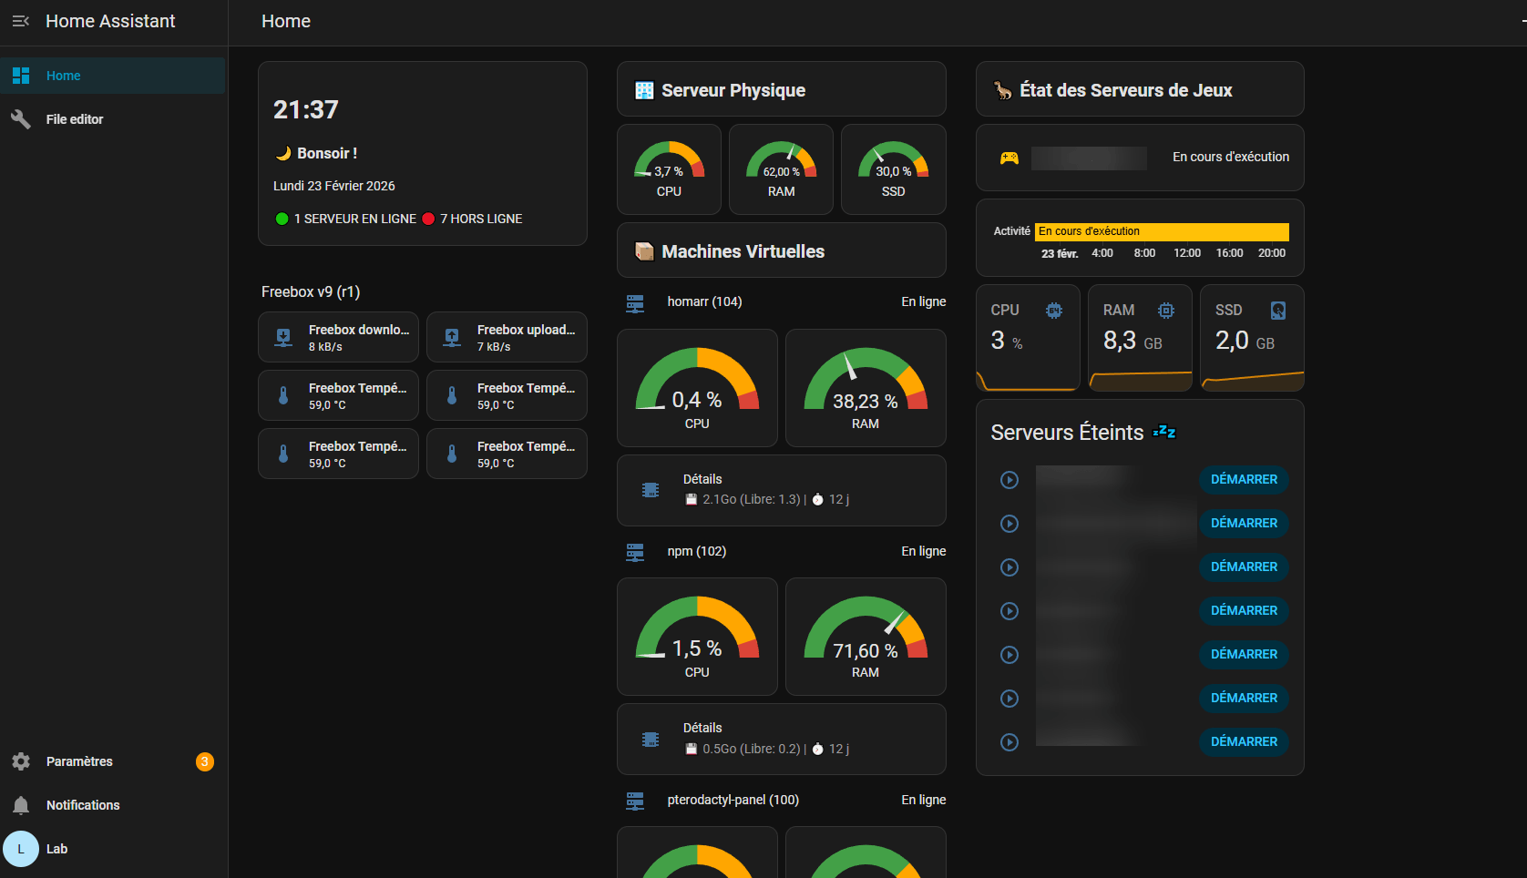This screenshot has height=878, width=1527.
Task: Select Home in the sidebar
Action: pyautogui.click(x=64, y=76)
